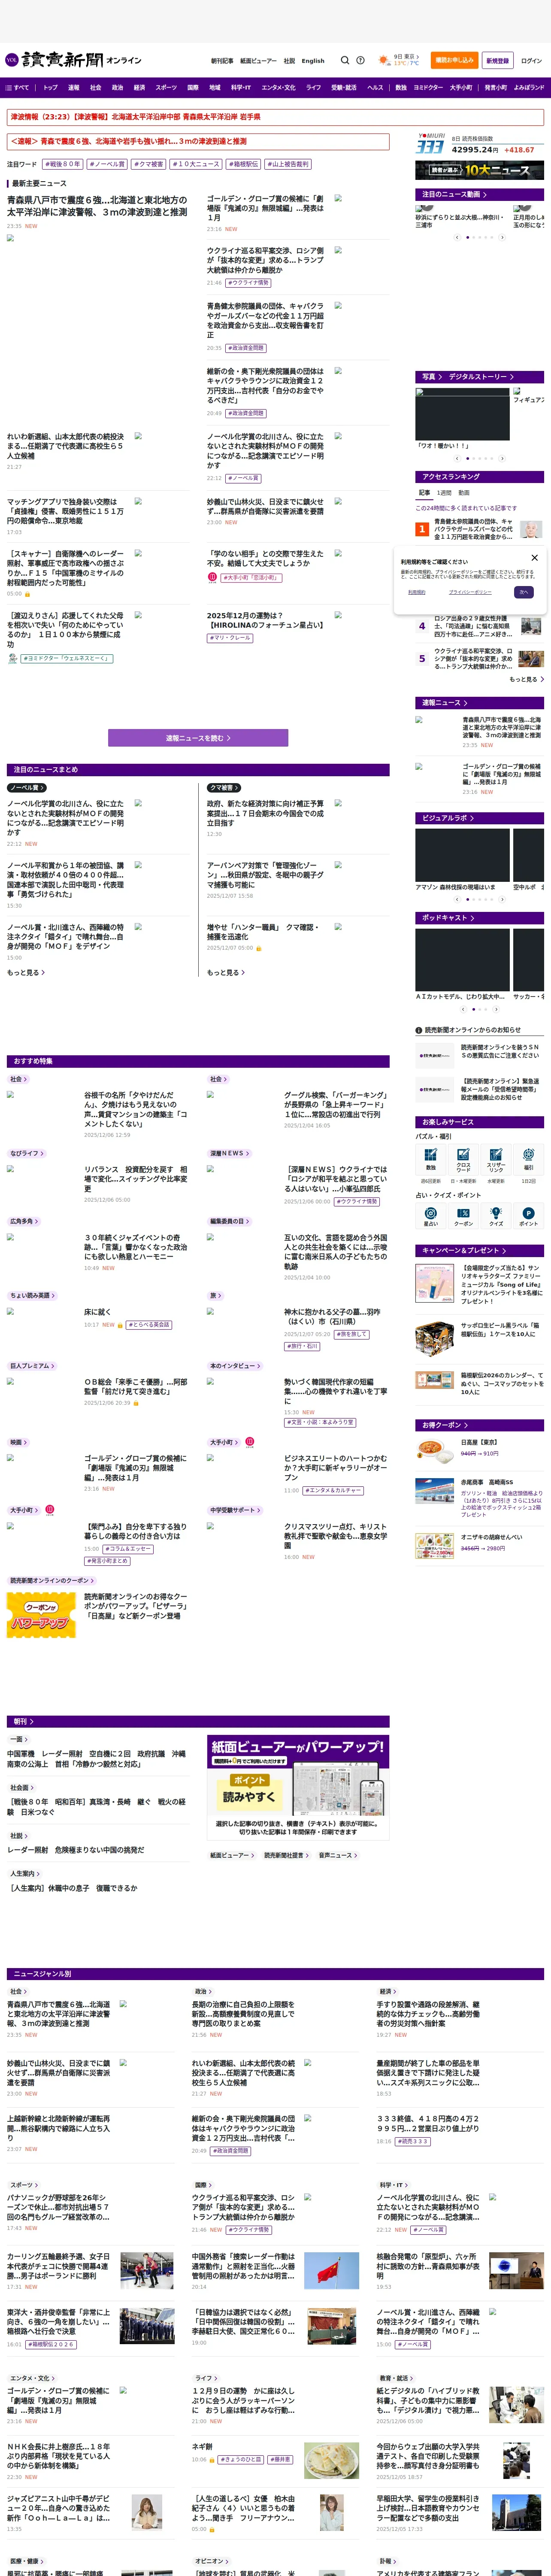Screen dimensions: 551x2576
Task: Open the クロスワード puzzle icon
Action: click(463, 1155)
